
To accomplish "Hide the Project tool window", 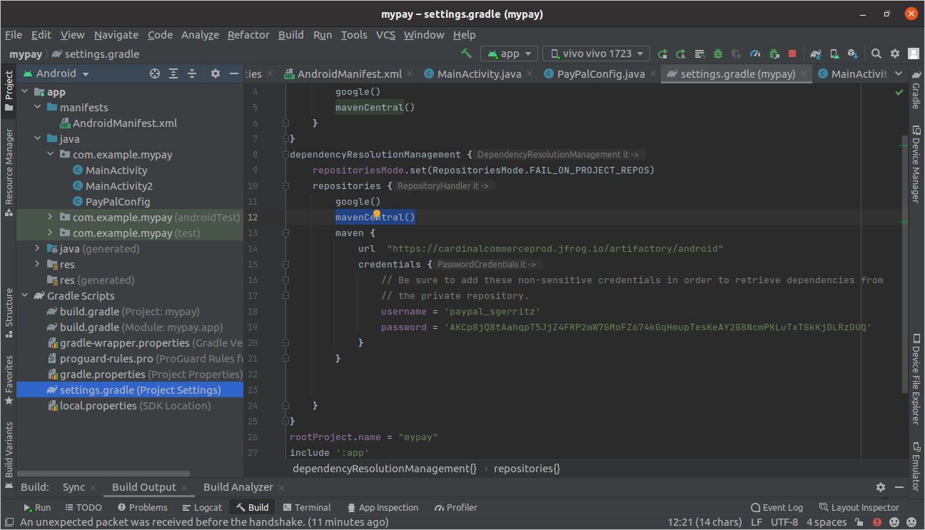I will click(233, 73).
